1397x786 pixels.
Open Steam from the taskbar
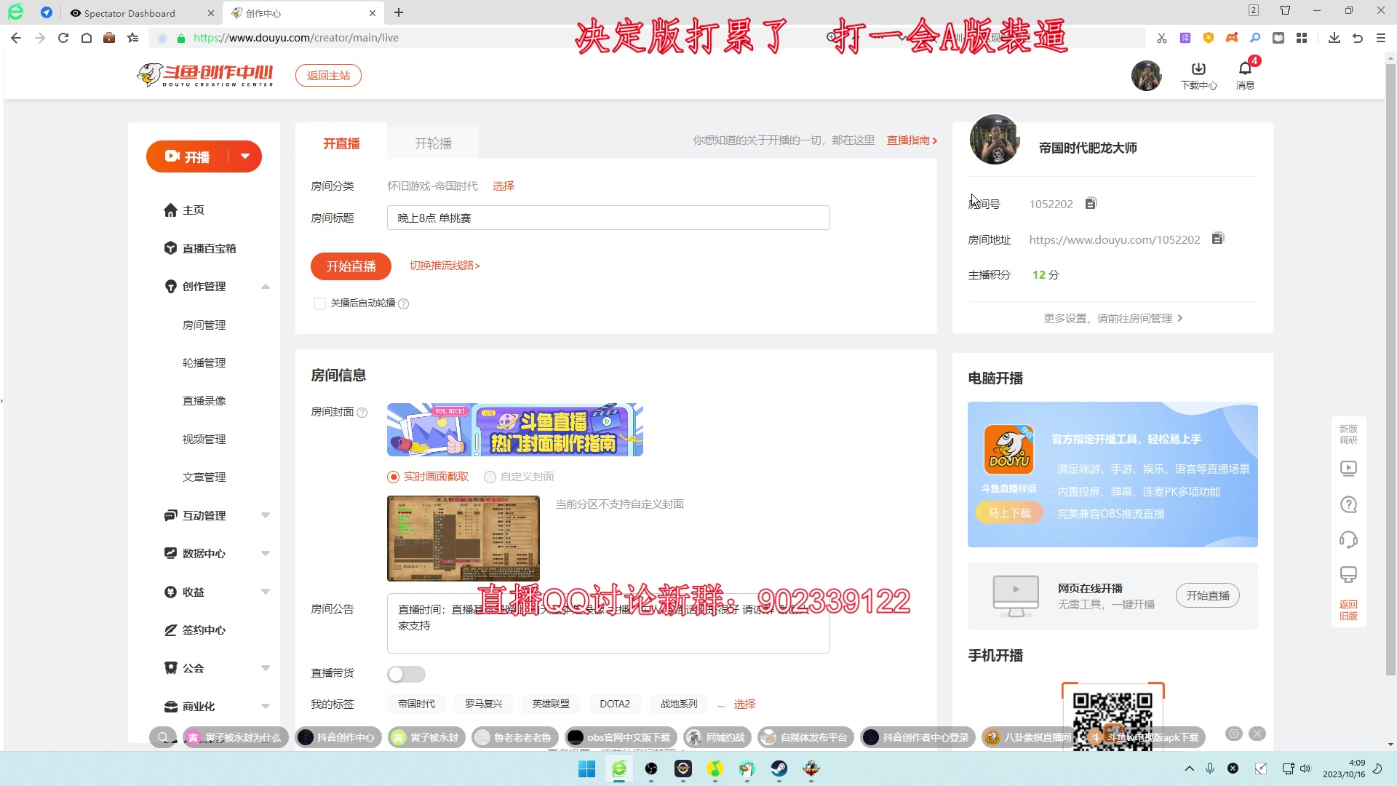(x=779, y=769)
